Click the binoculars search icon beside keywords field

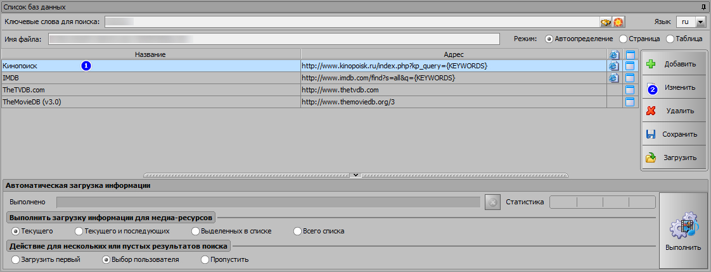(x=606, y=22)
